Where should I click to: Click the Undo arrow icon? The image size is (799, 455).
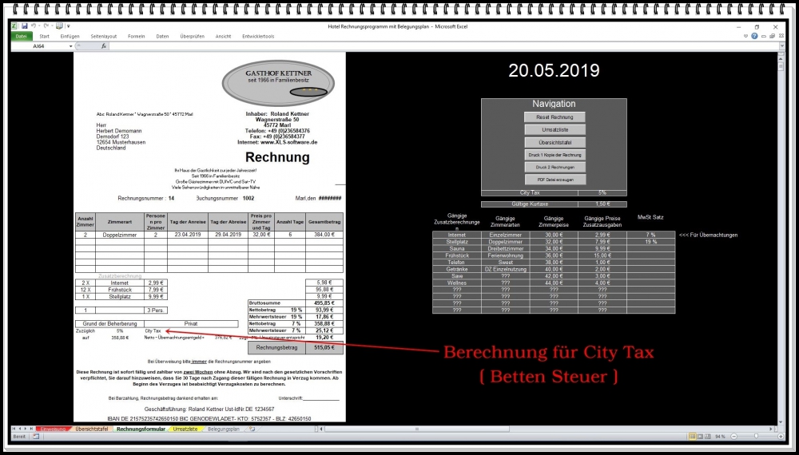34,26
